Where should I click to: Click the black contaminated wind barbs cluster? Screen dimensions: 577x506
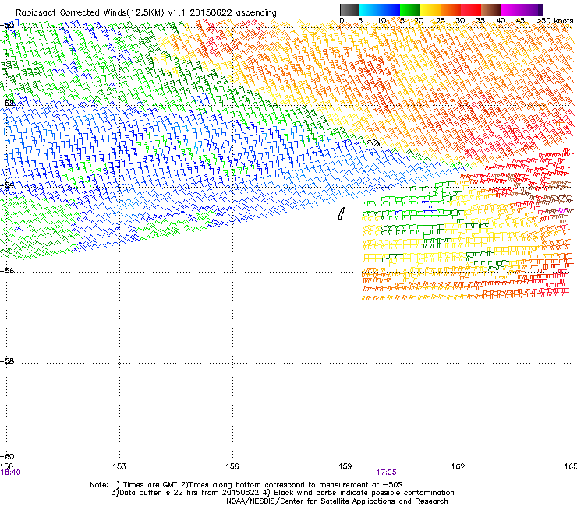(373, 142)
